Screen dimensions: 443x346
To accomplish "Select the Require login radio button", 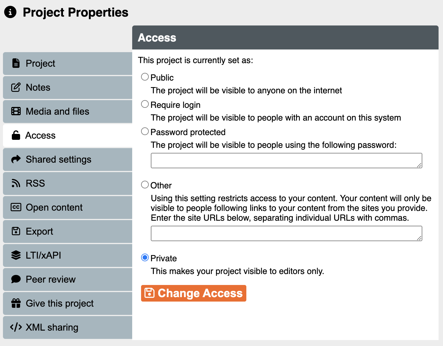I will click(145, 104).
